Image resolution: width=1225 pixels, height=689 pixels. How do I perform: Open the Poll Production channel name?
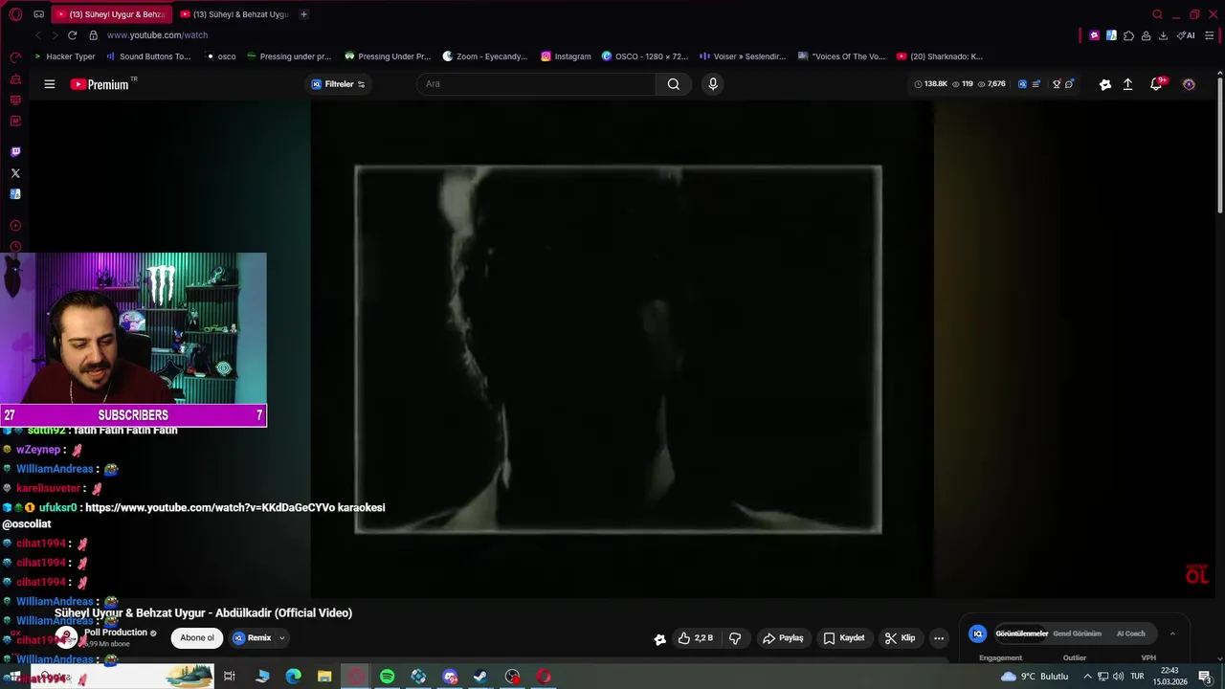coord(116,633)
